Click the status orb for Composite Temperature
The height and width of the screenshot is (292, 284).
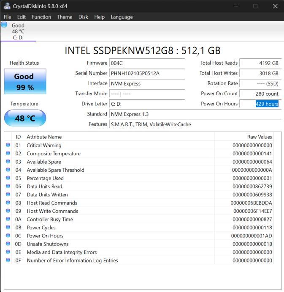point(8,154)
